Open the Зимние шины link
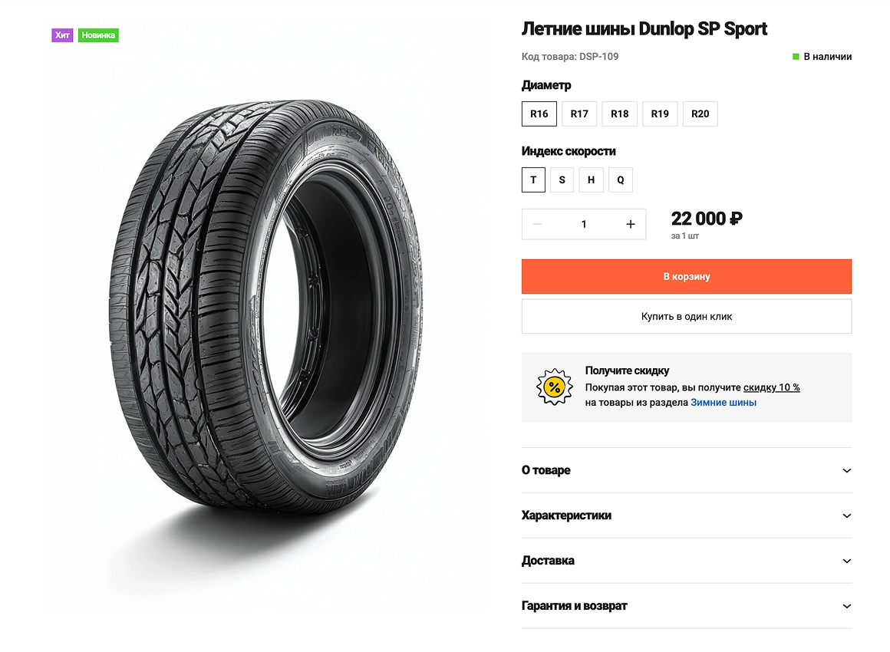Viewport: 890px width, 652px height. (723, 403)
